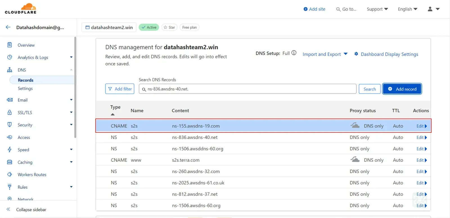450x218 pixels.
Task: Click the double-chevron Collapse sidebar icon
Action: 8,209
